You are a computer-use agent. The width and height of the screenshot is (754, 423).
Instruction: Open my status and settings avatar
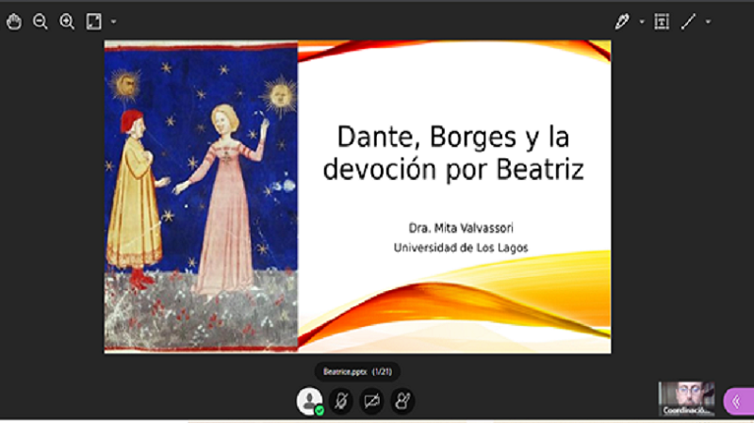(310, 401)
